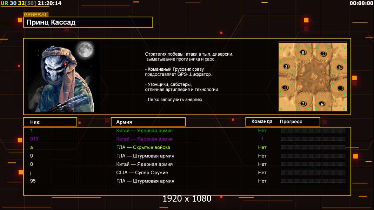
Task: Click the general name field Принц Кассад
Action: pyautogui.click(x=88, y=22)
